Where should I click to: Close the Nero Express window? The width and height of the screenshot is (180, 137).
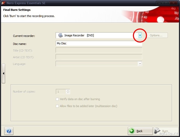click(174, 3)
